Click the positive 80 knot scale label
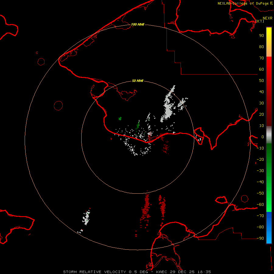The image size is (274, 274). click(262, 47)
